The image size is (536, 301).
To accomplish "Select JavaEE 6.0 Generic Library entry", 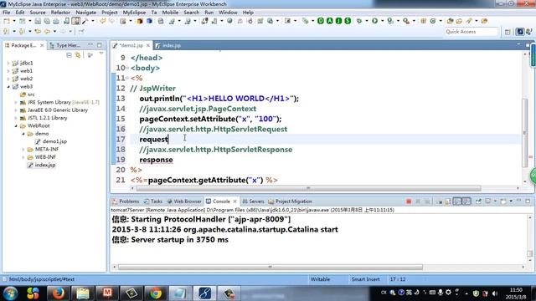I will pos(58,110).
